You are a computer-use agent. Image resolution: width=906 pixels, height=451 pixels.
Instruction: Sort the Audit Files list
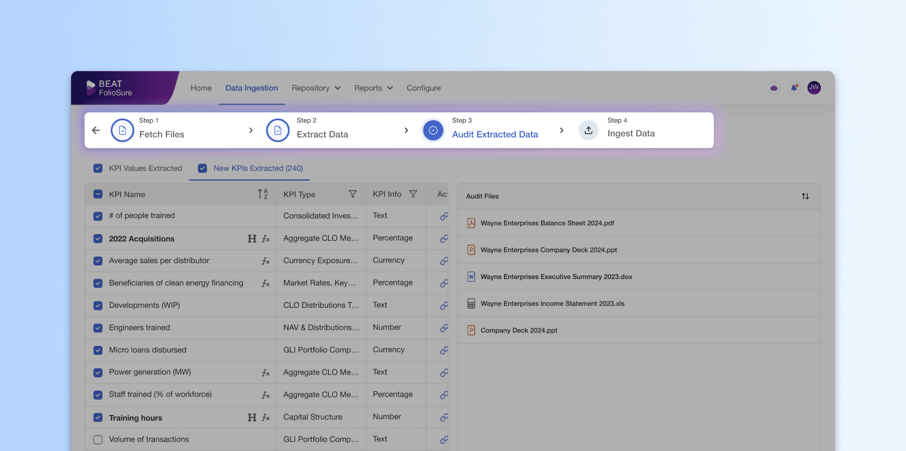coord(805,196)
